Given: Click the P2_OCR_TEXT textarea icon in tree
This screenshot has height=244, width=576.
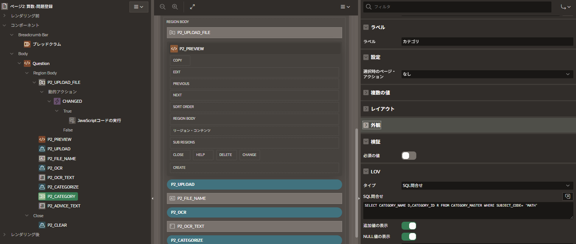Looking at the screenshot, I should coord(42,178).
